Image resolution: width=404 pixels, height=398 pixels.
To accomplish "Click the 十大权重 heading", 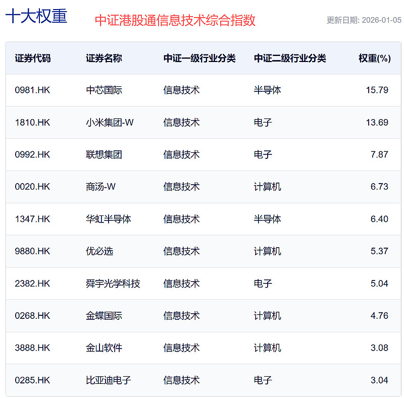I will click(36, 16).
